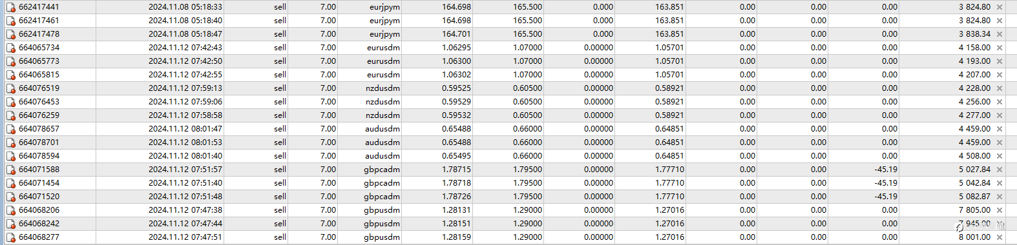
Task: Click the profit value 5 042.84
Action: pos(974,183)
